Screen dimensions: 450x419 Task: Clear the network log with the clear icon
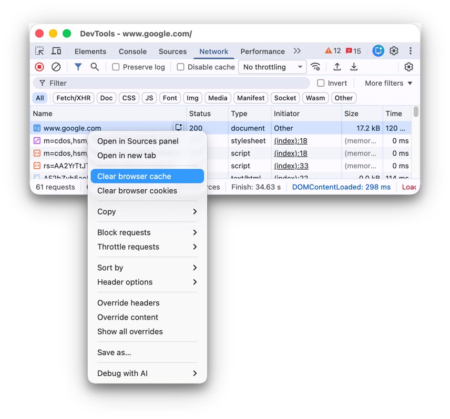(56, 67)
